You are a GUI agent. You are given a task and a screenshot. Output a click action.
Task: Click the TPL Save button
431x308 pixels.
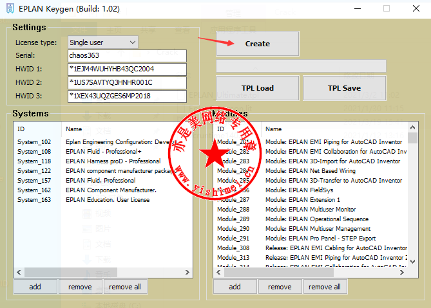pyautogui.click(x=345, y=88)
